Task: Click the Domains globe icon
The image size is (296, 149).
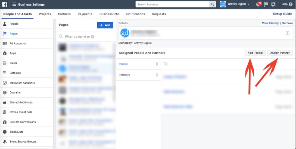Action: pyautogui.click(x=5, y=92)
